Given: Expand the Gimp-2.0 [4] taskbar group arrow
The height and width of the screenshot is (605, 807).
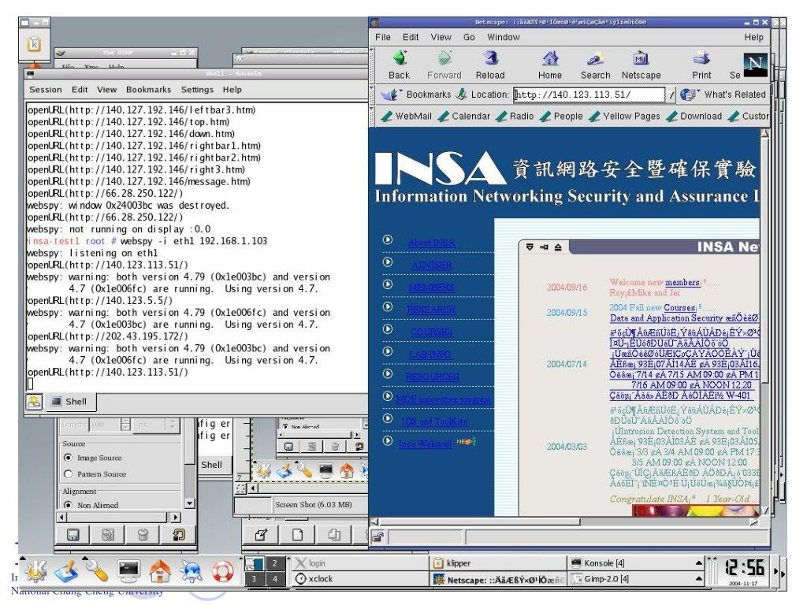Looking at the screenshot, I should click(x=698, y=579).
